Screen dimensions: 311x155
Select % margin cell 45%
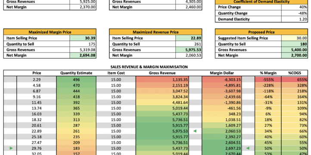coord(268,143)
